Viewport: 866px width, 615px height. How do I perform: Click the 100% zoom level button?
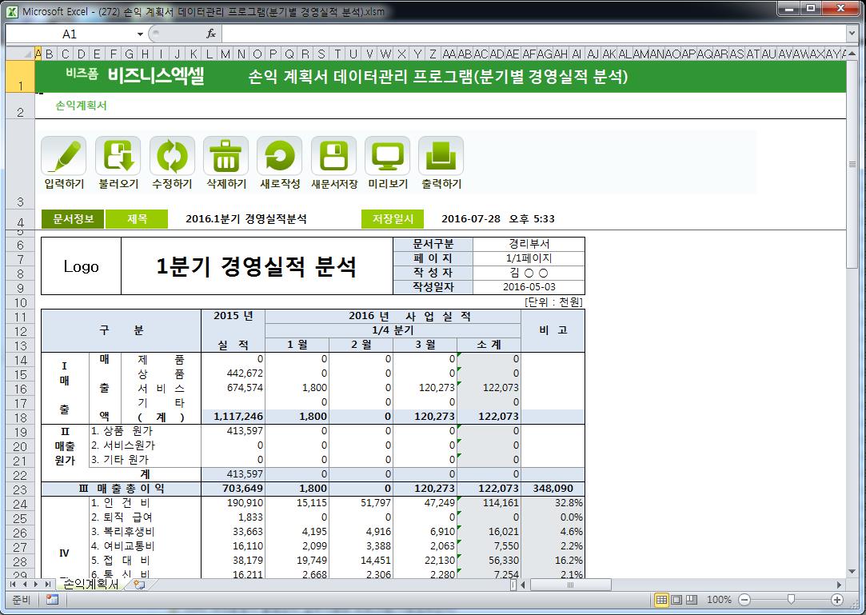[x=719, y=600]
